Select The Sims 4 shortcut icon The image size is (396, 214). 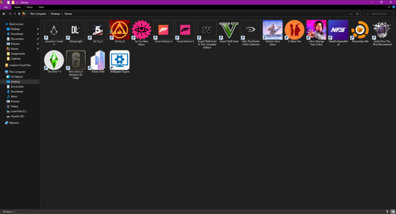pos(54,60)
